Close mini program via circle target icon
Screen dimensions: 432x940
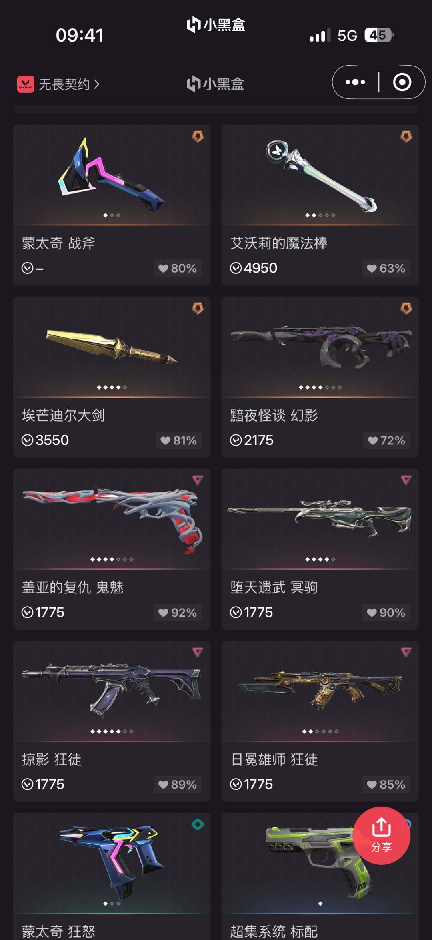click(402, 82)
